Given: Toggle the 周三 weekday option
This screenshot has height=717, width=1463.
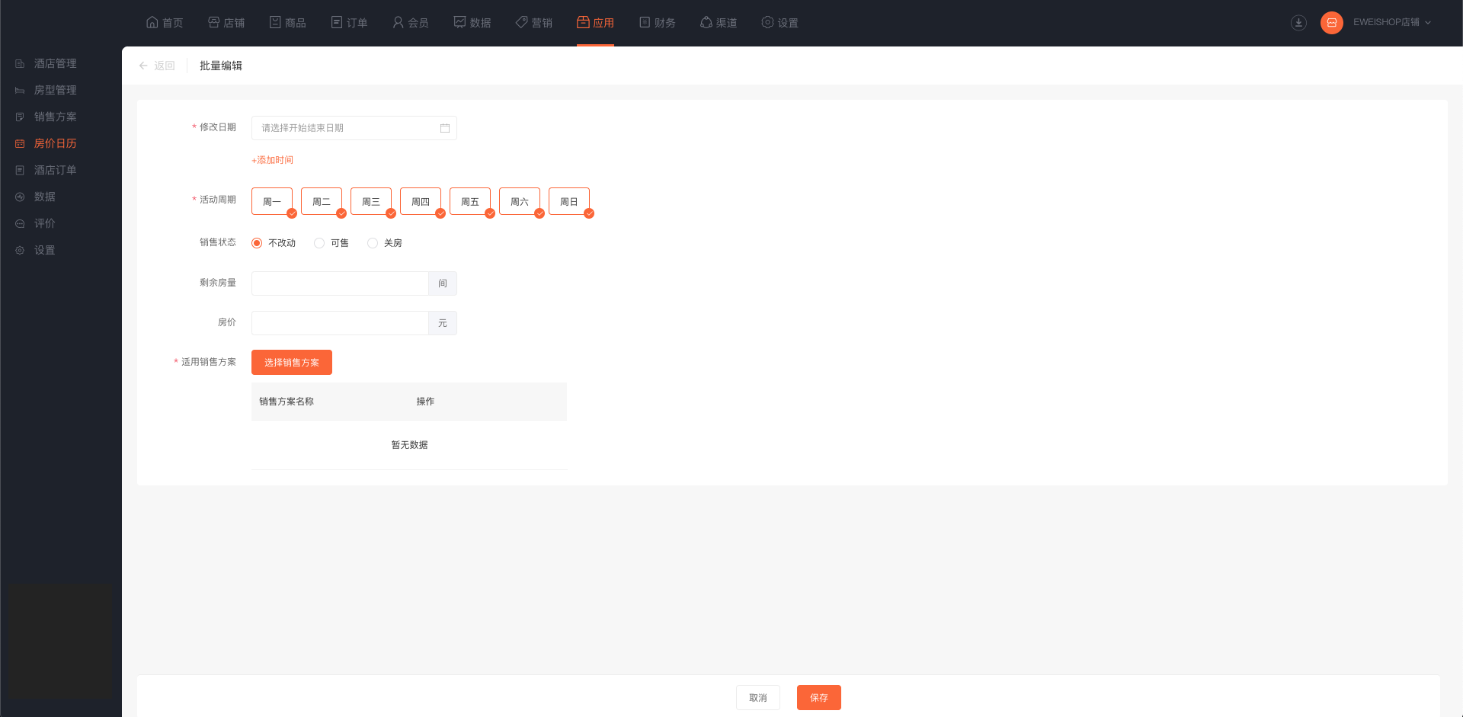Looking at the screenshot, I should pyautogui.click(x=371, y=201).
